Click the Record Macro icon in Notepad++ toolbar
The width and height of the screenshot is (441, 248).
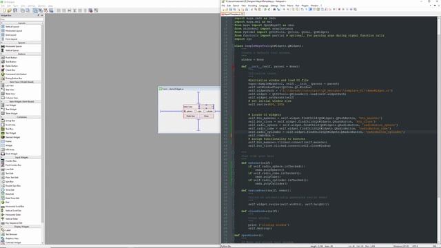339,9
